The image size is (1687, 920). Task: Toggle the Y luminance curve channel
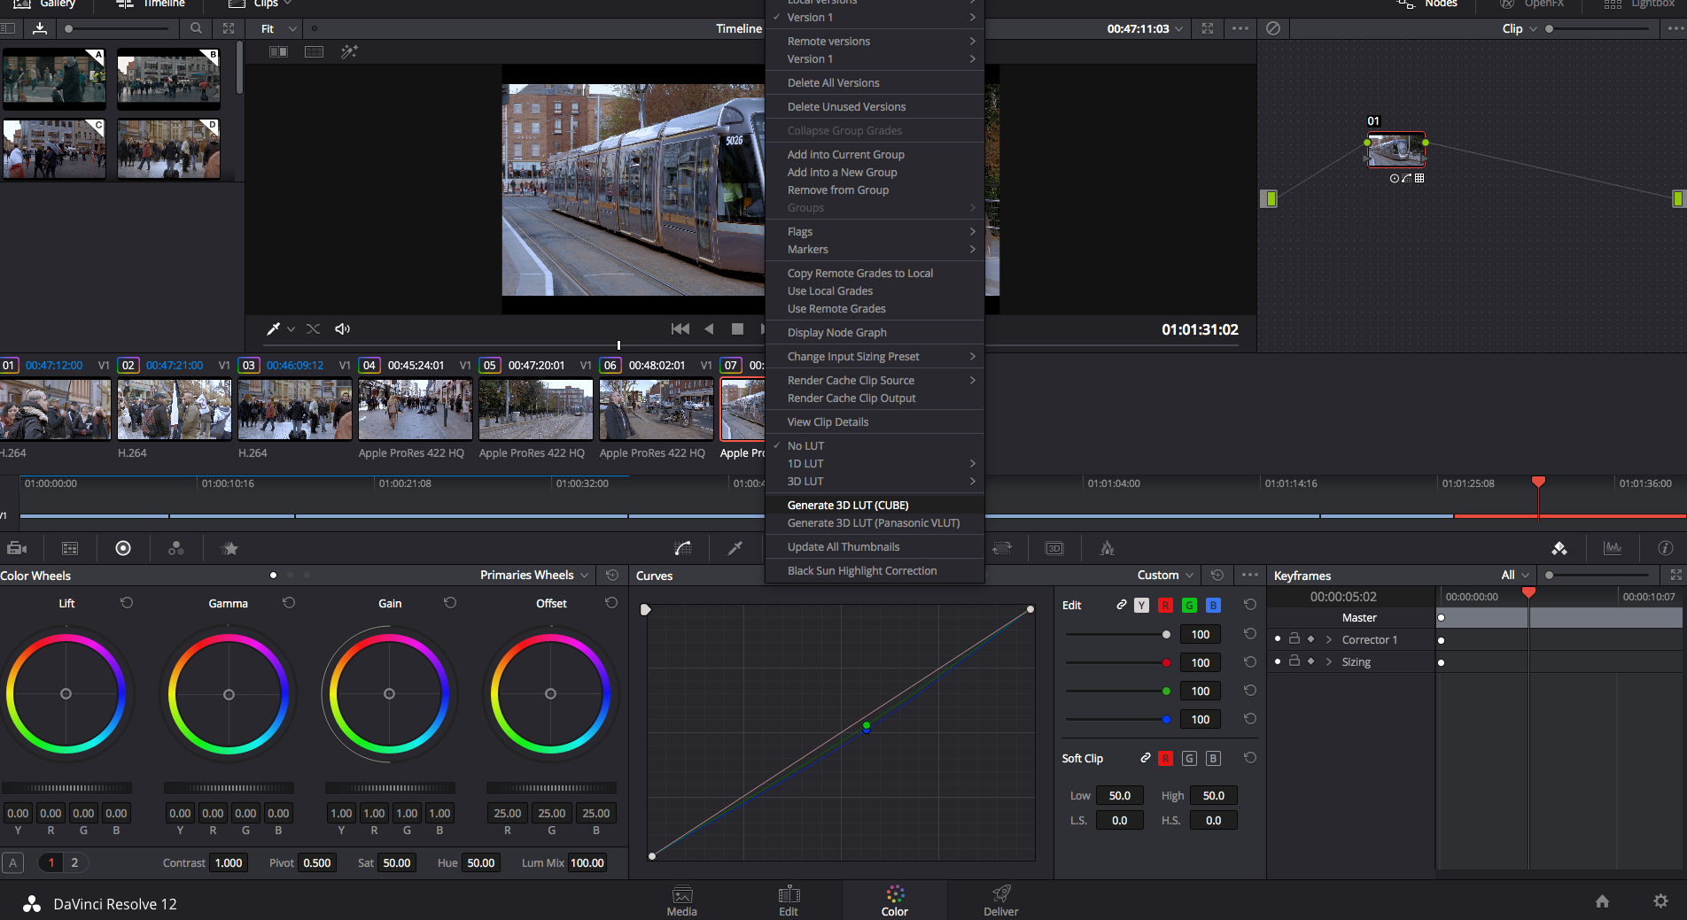tap(1141, 605)
